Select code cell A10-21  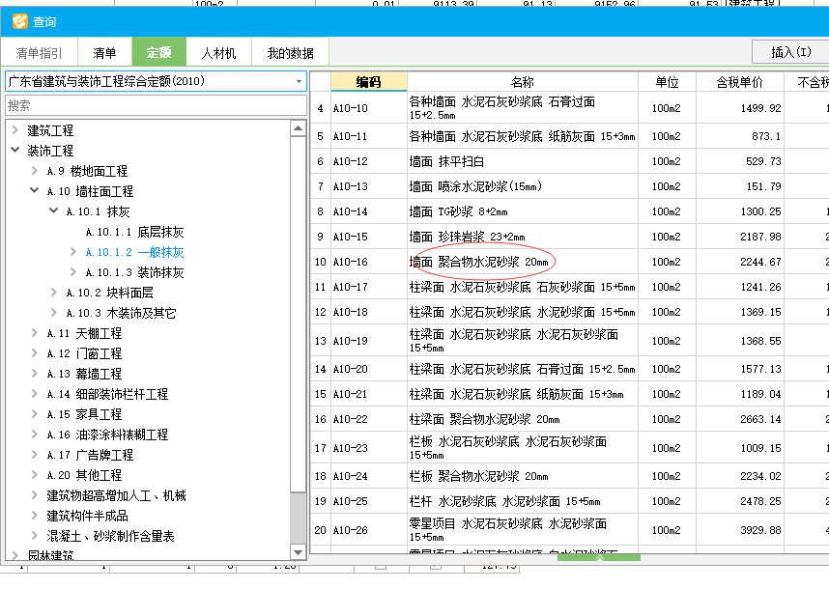tap(369, 394)
